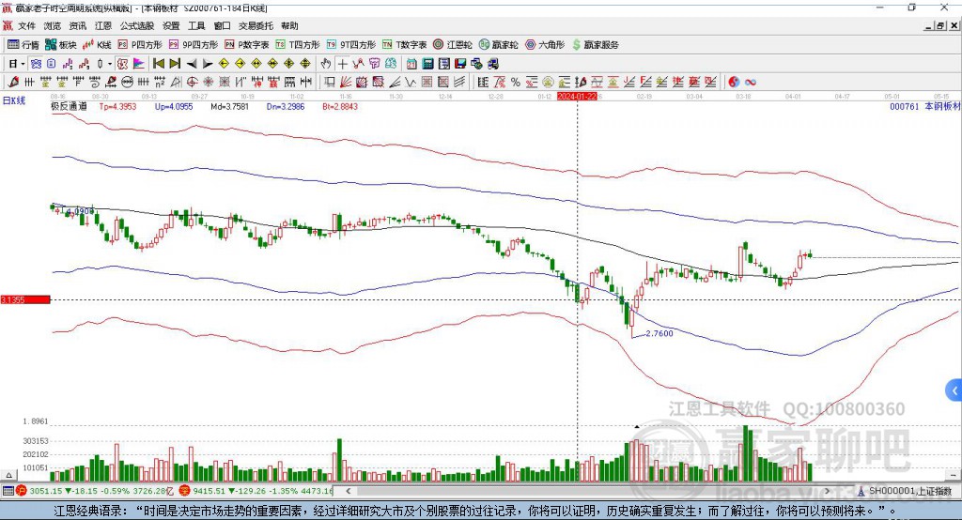962x520 pixels.
Task: Click the SH000001 上证指数 status entry
Action: pos(907,491)
